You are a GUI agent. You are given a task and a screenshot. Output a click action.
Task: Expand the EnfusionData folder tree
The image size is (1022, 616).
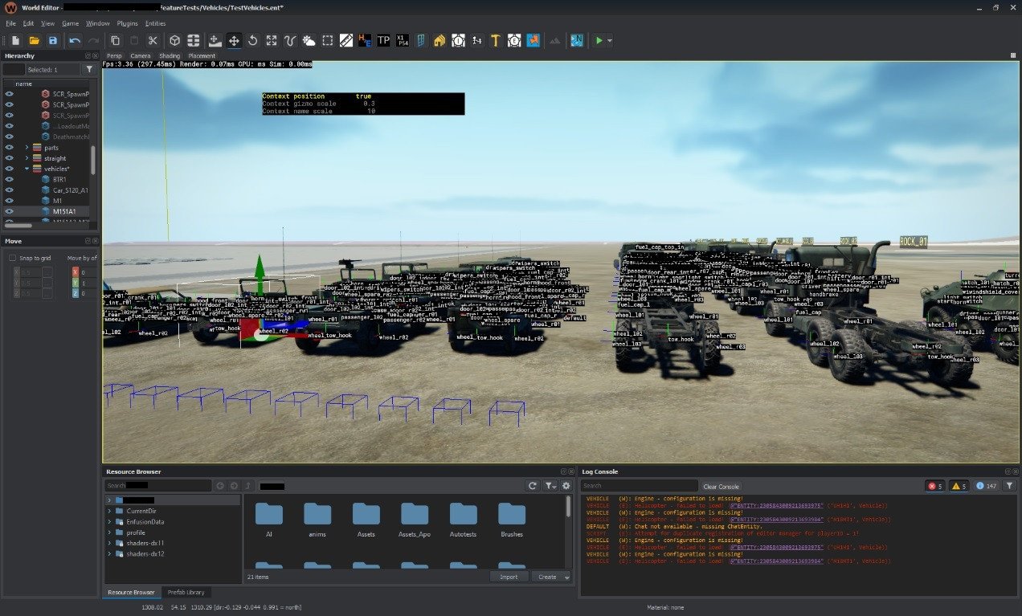coord(109,521)
